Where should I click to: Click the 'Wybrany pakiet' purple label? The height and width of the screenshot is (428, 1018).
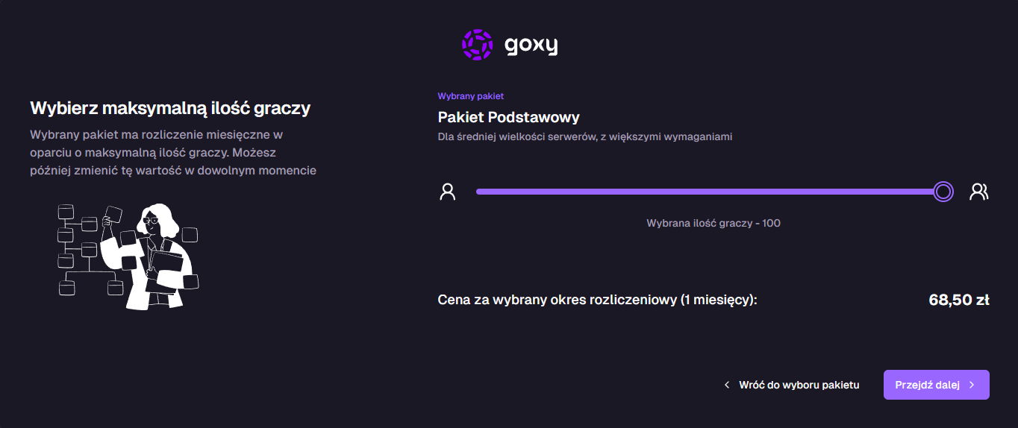(470, 96)
